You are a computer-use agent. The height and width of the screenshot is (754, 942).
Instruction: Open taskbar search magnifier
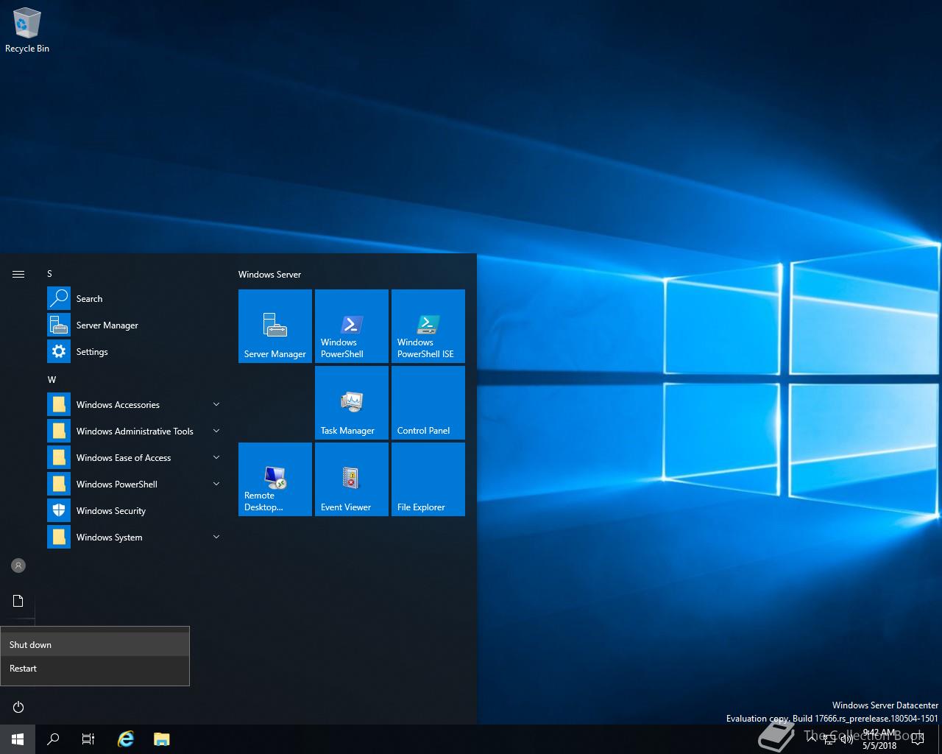pyautogui.click(x=53, y=739)
